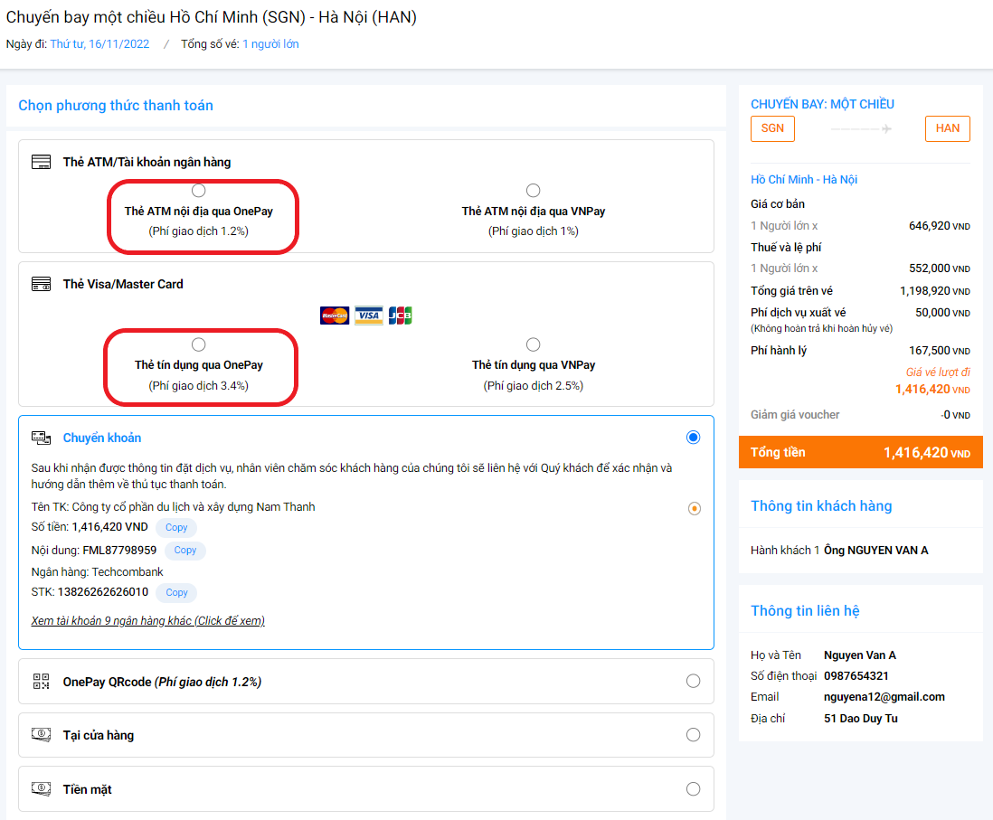
Task: Click the SGN departure airport box
Action: tap(772, 128)
